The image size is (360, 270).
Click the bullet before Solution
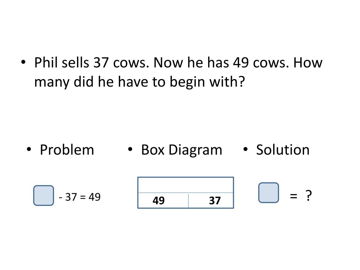click(245, 149)
